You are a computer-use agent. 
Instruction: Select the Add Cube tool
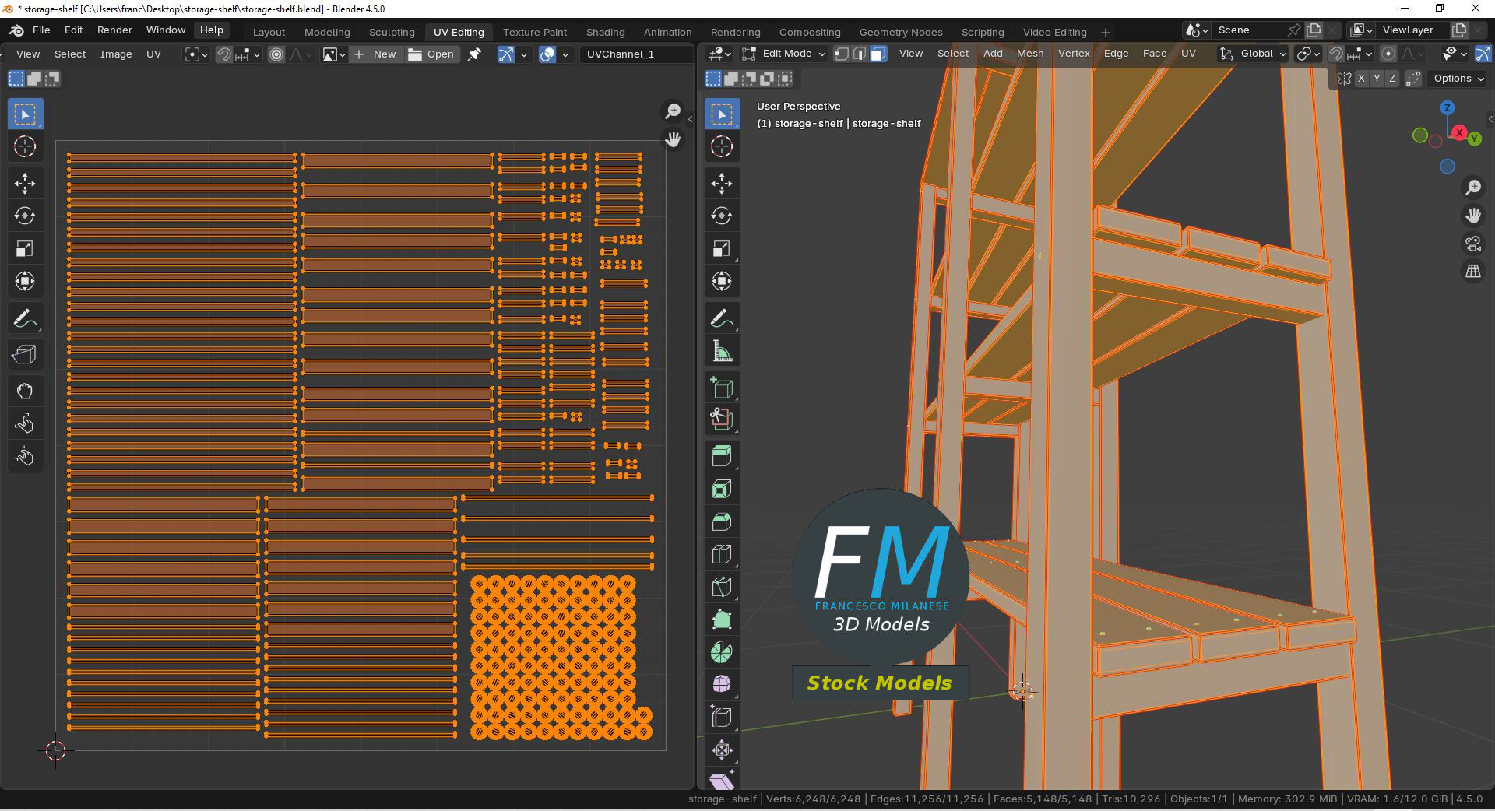point(721,388)
